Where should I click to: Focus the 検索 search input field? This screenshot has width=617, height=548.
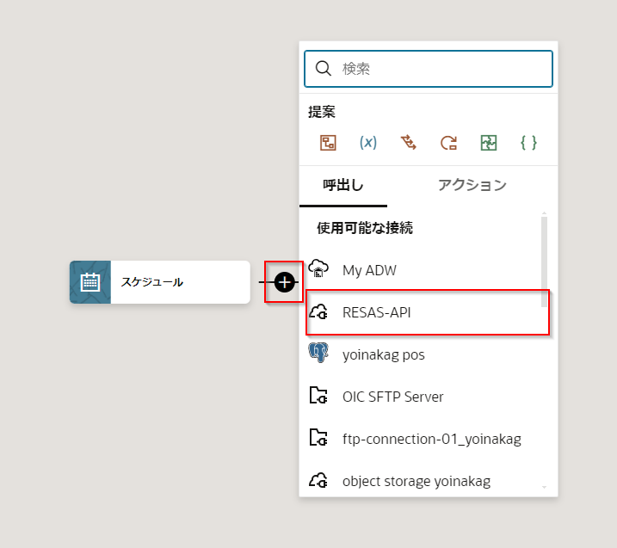(439, 69)
